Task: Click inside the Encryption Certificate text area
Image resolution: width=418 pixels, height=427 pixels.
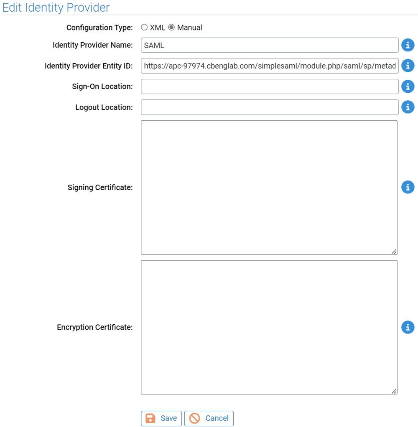Action: pyautogui.click(x=269, y=327)
